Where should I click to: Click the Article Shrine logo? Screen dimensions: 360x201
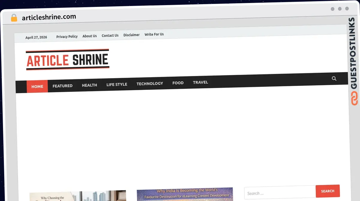(x=67, y=60)
